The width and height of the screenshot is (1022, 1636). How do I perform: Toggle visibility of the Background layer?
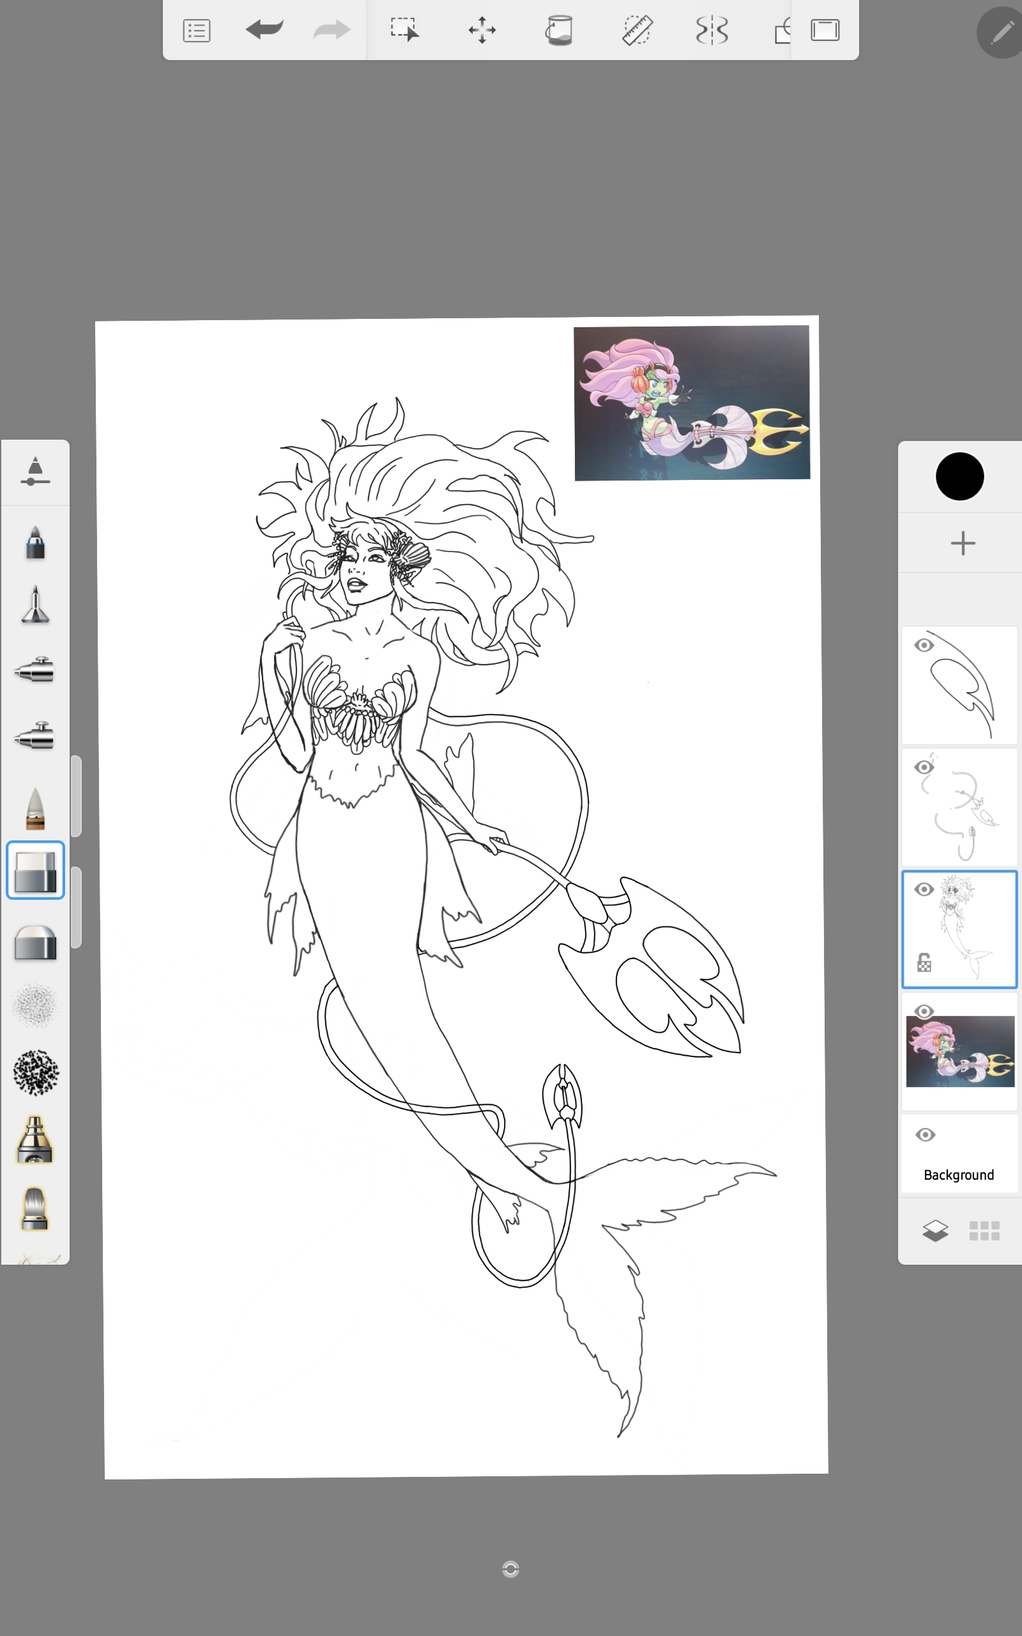pos(926,1134)
